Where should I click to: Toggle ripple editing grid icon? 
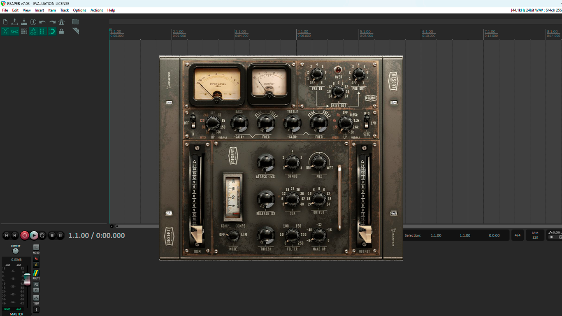24,31
